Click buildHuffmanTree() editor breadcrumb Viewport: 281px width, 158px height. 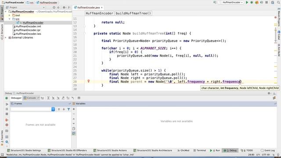[133, 13]
